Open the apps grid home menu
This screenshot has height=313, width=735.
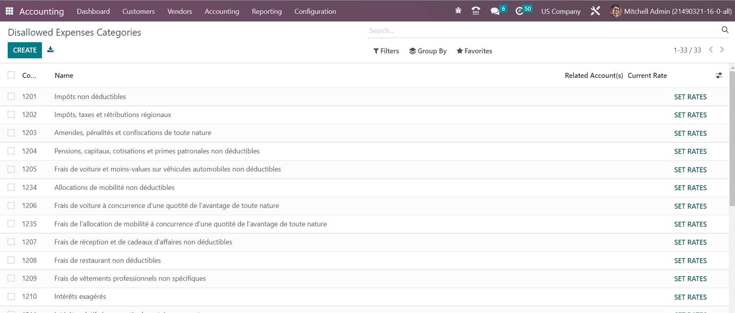pyautogui.click(x=10, y=11)
